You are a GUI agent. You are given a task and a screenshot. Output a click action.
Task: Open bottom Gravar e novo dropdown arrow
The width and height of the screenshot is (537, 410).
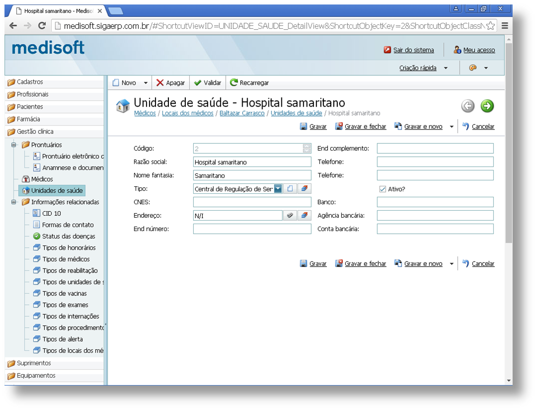(451, 264)
